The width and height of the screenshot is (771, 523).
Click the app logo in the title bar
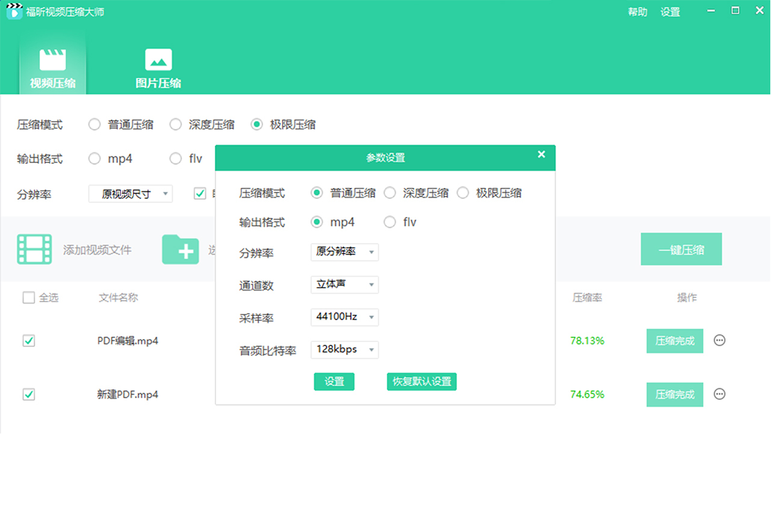click(x=14, y=12)
